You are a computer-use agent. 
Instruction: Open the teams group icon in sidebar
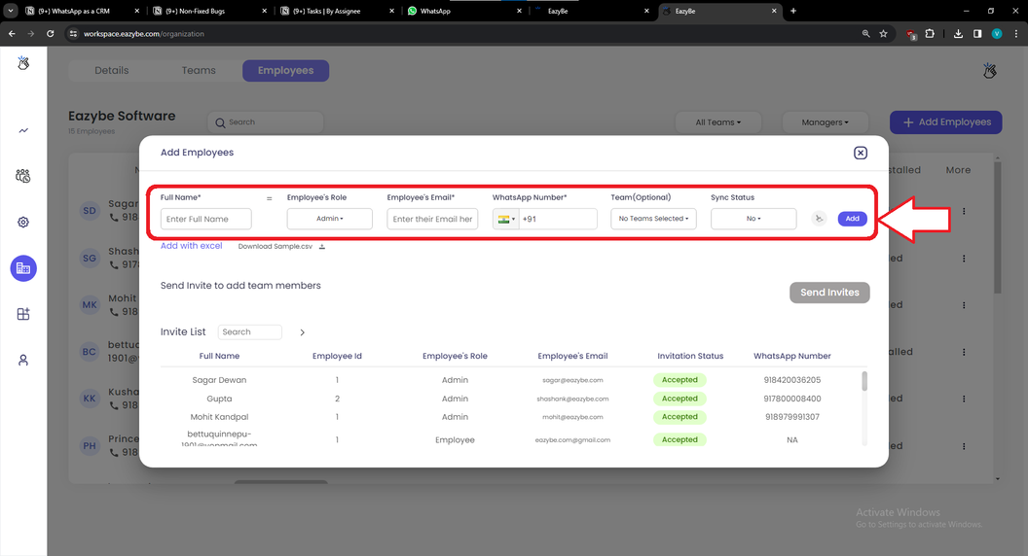pos(23,176)
